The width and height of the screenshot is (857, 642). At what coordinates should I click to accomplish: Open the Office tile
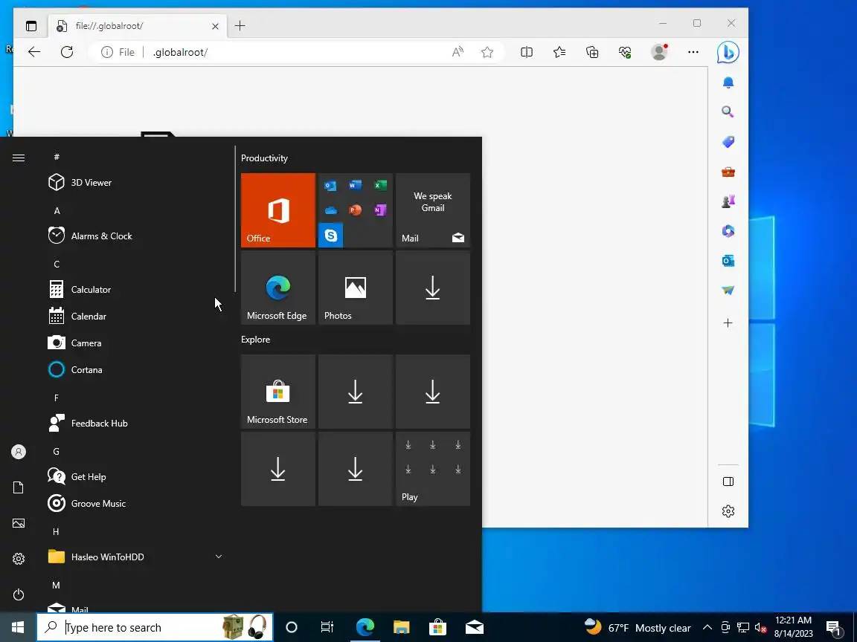click(x=278, y=210)
